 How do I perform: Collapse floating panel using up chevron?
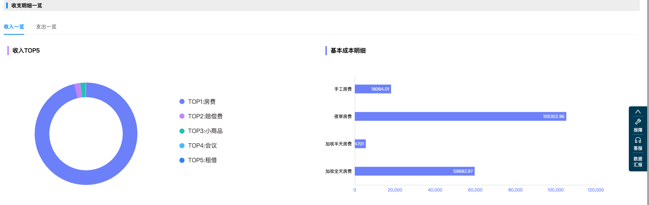click(638, 111)
